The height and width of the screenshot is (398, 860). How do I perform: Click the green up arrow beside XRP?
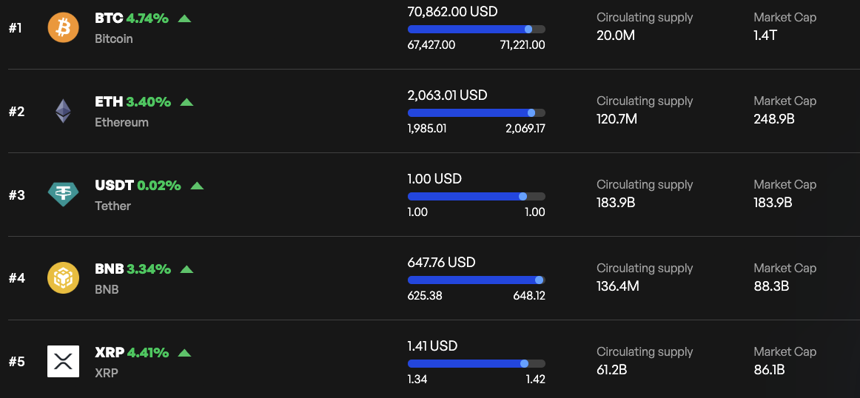click(x=184, y=353)
